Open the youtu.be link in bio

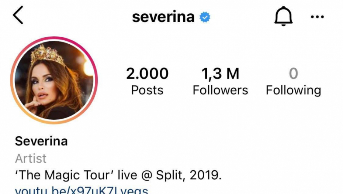(82, 190)
